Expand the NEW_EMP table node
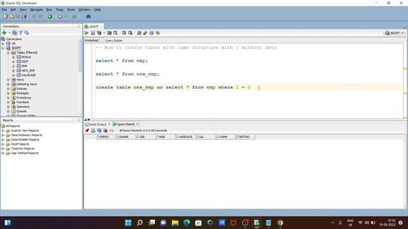Image resolution: width=408 pixels, height=229 pixels. click(13, 71)
